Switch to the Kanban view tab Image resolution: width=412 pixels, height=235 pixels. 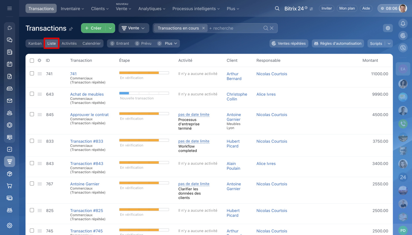pos(35,43)
